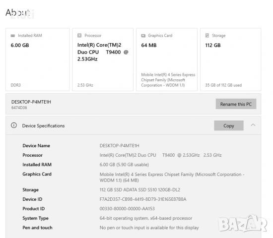The image size is (273, 238).
Task: Click the Processor label in specifications
Action: click(33, 155)
